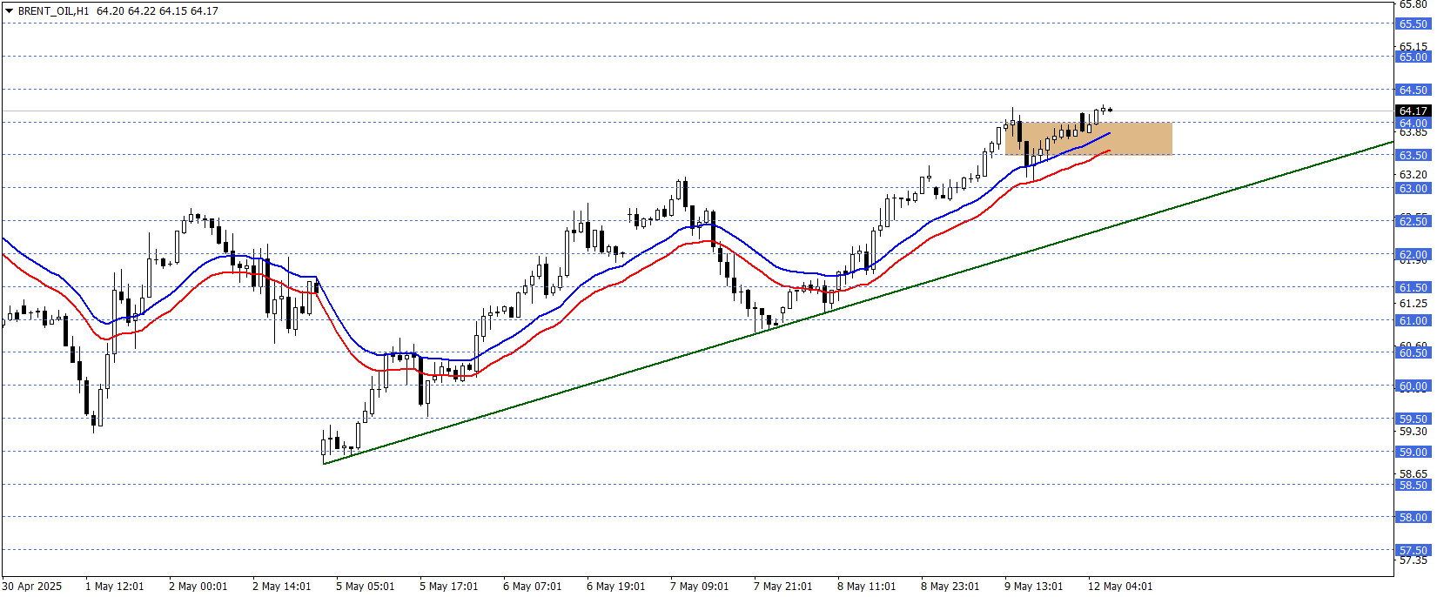Screen dimensions: 1437x597
Task: Click the BRENT_OIL,H1 chart title
Action: [53, 11]
